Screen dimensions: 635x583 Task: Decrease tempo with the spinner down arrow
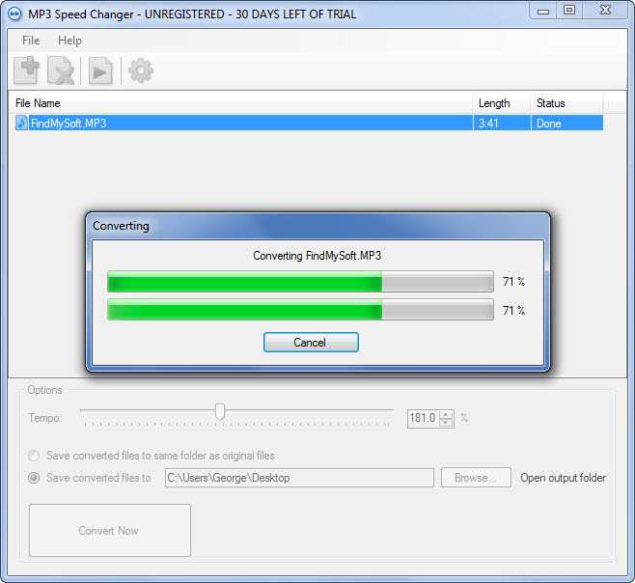(x=446, y=422)
